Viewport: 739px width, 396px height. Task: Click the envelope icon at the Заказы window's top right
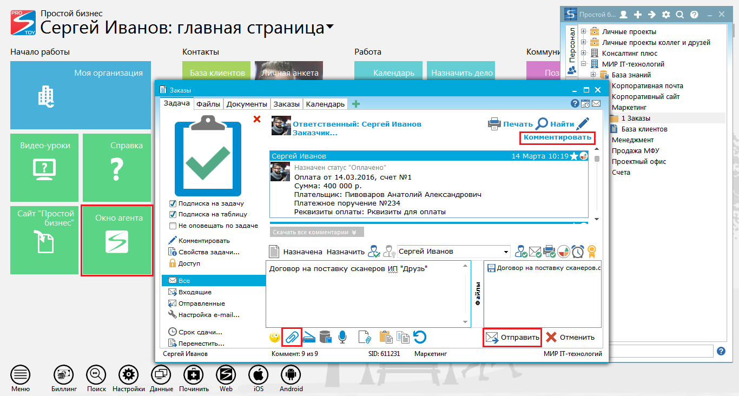[596, 103]
